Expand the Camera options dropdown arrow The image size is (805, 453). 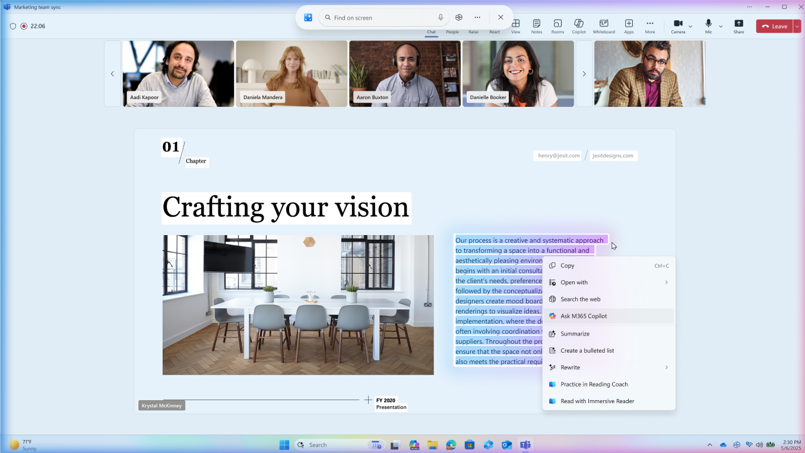(x=690, y=27)
